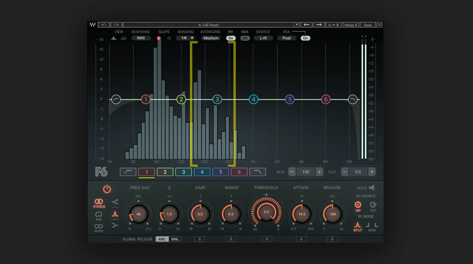Screen dimensions: 473x264
Task: Select band tab 6
Action: pos(239,172)
